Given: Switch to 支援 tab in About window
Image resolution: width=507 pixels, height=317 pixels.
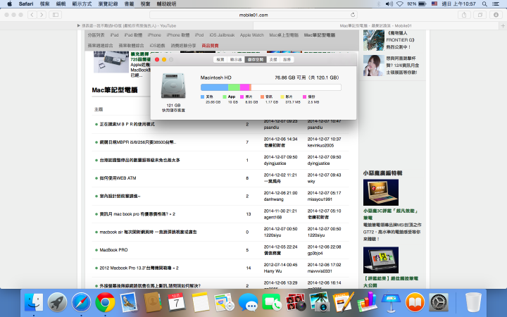Looking at the screenshot, I should pos(273,59).
